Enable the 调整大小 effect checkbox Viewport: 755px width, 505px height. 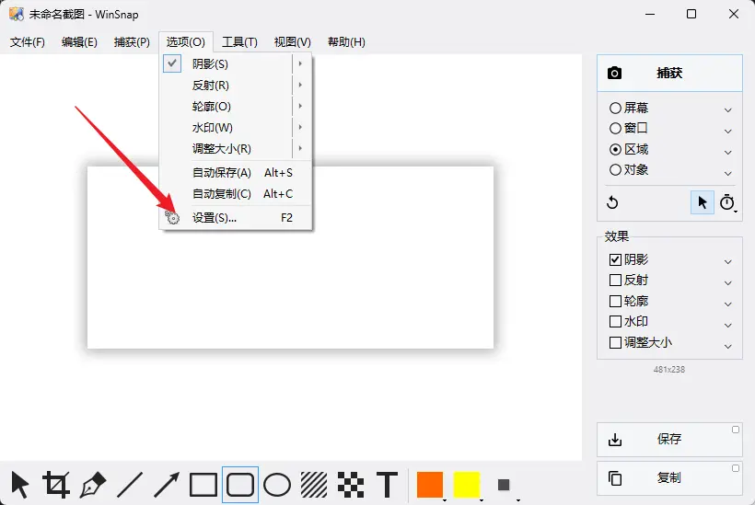615,342
